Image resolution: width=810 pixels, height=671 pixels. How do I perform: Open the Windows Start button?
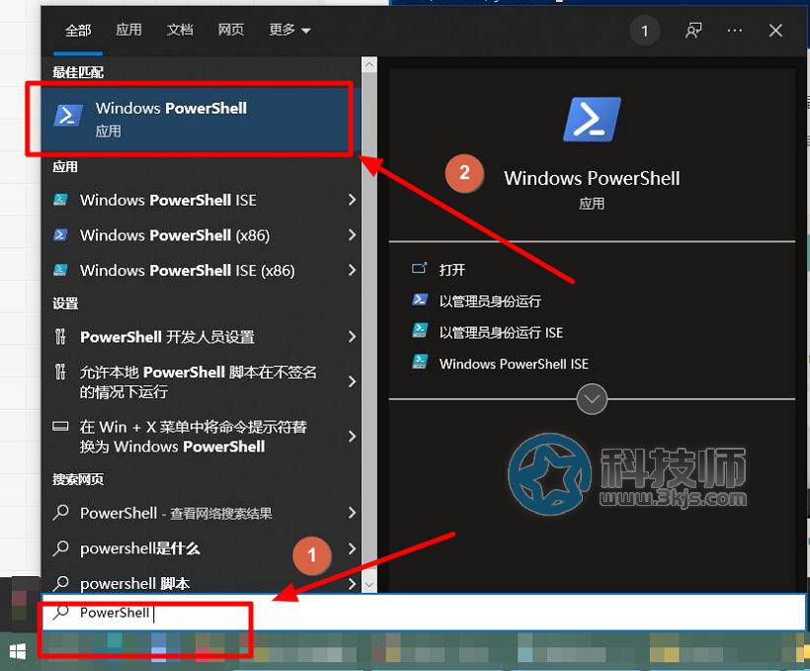coord(18,651)
